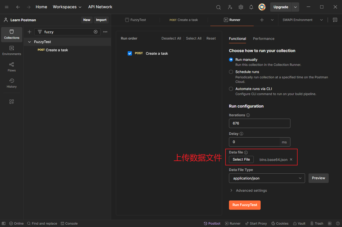
Task: Toggle the sidebar from the status bar
Action: [x=4, y=224]
